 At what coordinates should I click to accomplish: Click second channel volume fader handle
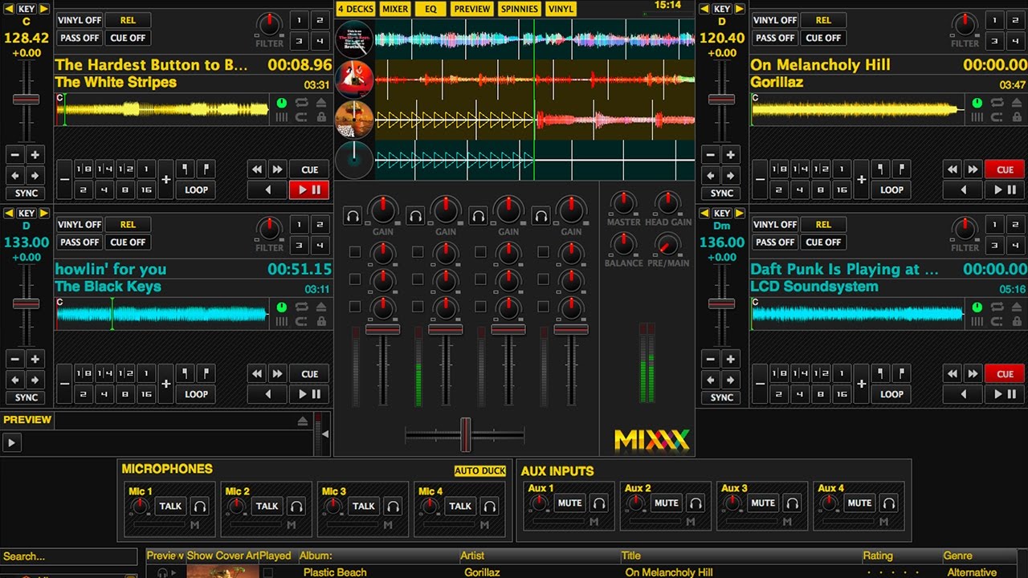(445, 329)
